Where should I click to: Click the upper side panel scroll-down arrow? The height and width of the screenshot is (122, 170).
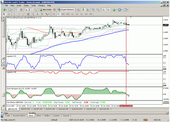coord(4,58)
